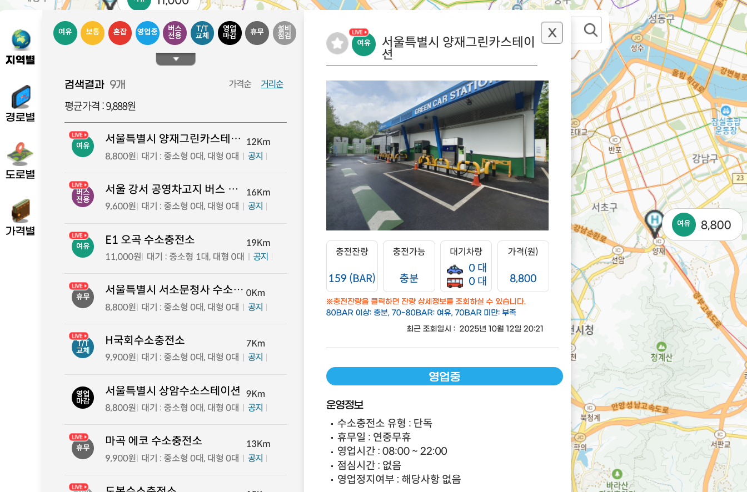Select H국회수소충전소 result
Image resolution: width=747 pixels, height=492 pixels.
pos(145,340)
